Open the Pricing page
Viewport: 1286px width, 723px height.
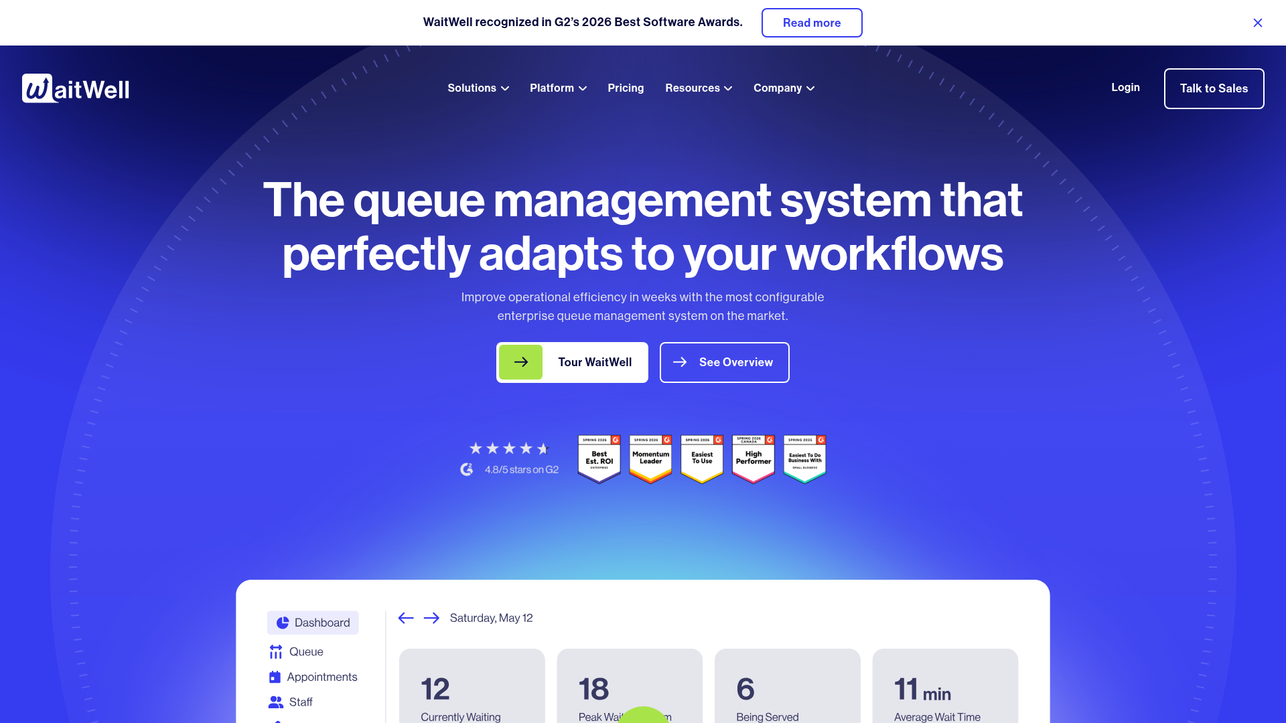click(626, 88)
